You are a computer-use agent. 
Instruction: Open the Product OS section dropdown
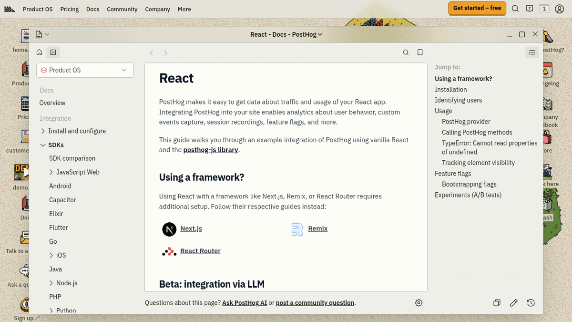[x=85, y=70]
